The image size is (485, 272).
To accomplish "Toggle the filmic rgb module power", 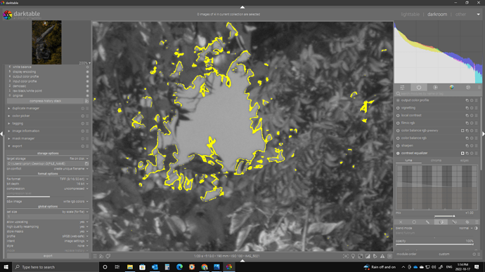I will (x=398, y=123).
